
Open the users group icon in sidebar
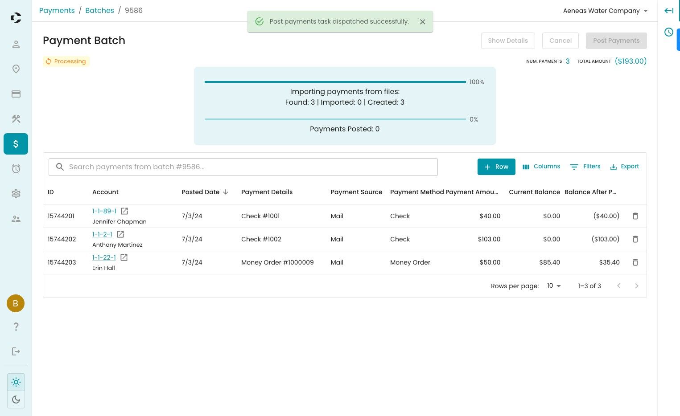click(x=16, y=219)
